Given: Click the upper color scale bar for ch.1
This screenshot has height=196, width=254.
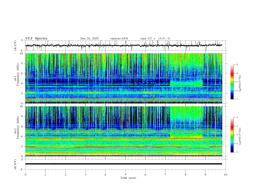Looking at the screenshot, I should point(232,82).
